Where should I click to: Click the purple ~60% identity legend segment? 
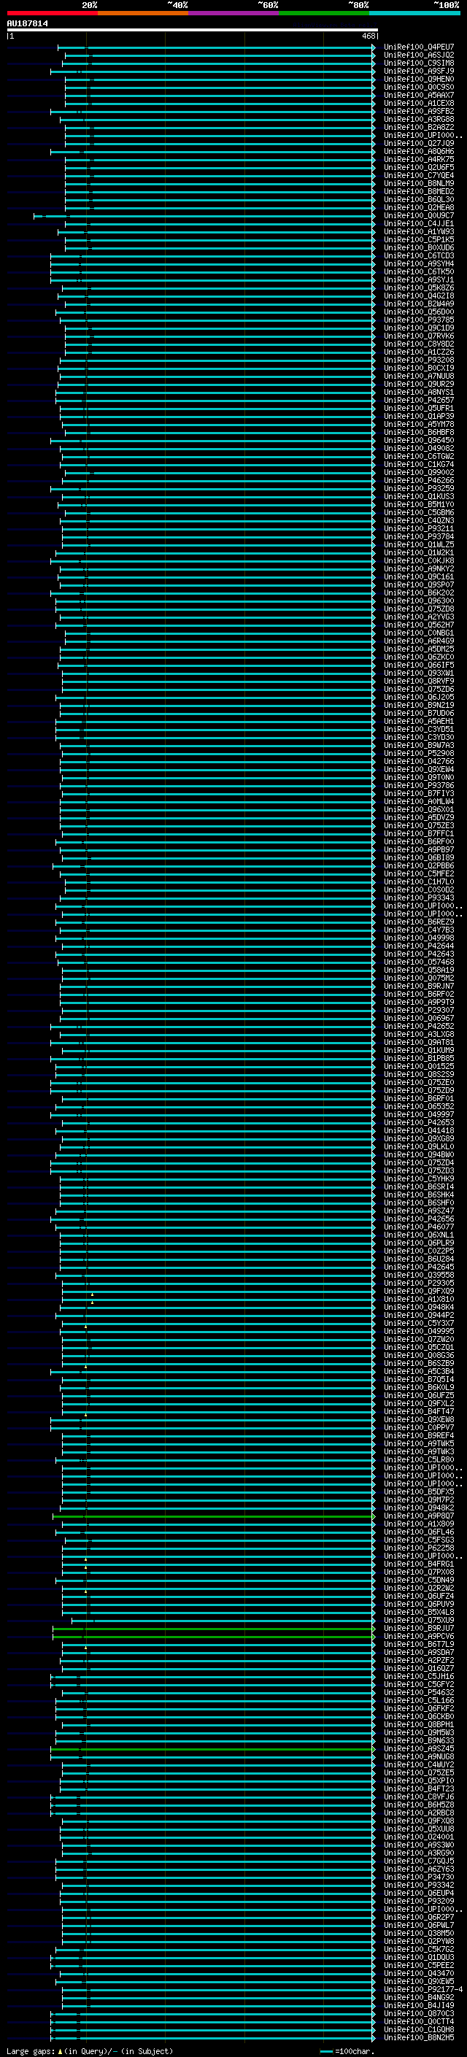[233, 13]
